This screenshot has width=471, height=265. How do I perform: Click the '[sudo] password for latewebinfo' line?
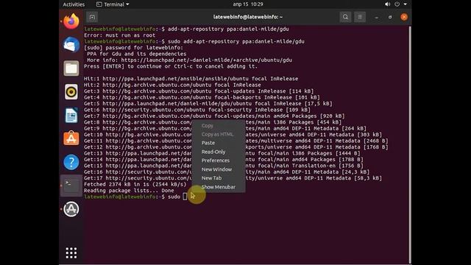[133, 48]
